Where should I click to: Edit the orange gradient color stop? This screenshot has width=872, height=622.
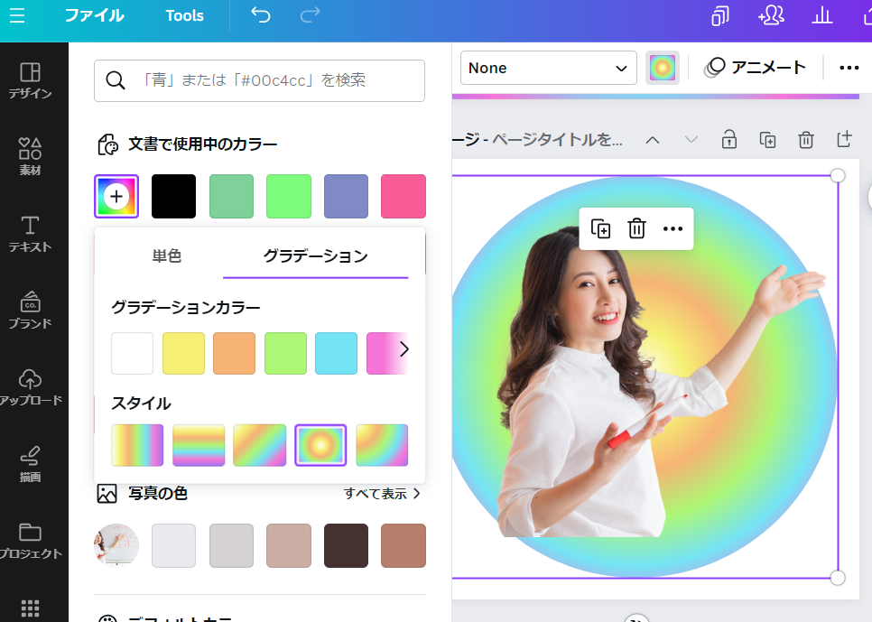(234, 353)
